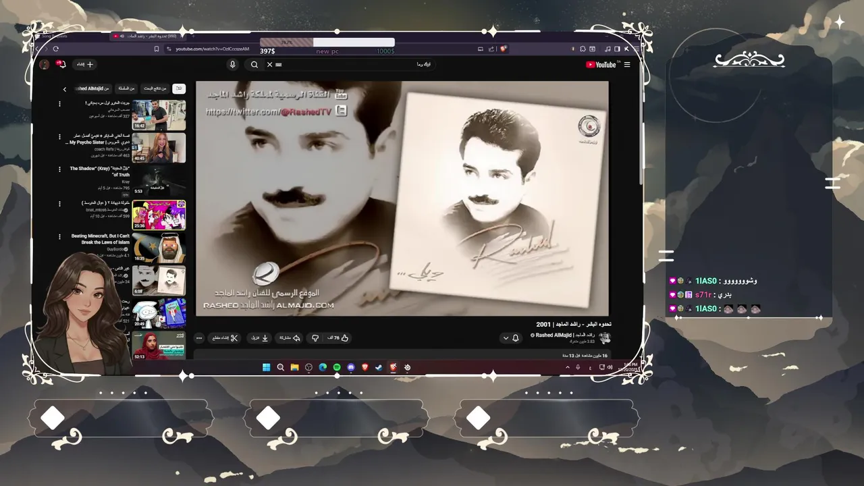The image size is (864, 486).
Task: Click the browser share page icon
Action: [491, 49]
